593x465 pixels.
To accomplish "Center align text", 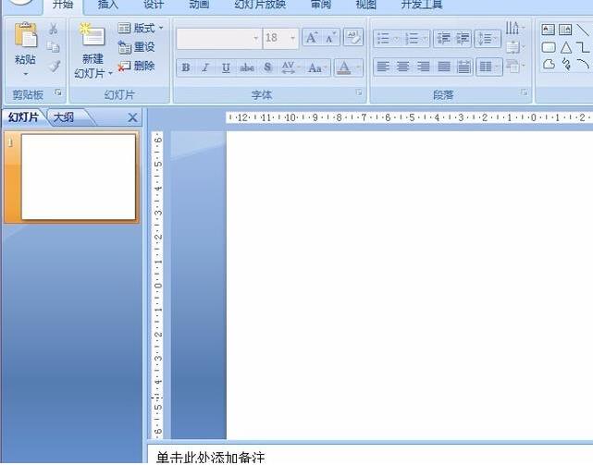I will [x=403, y=67].
